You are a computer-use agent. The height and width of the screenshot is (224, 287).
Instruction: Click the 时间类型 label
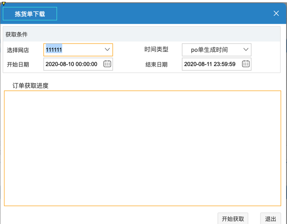[x=156, y=50]
